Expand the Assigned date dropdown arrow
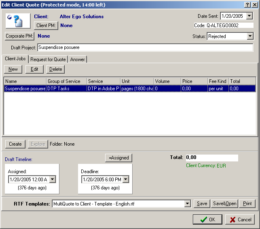 pos(52,179)
